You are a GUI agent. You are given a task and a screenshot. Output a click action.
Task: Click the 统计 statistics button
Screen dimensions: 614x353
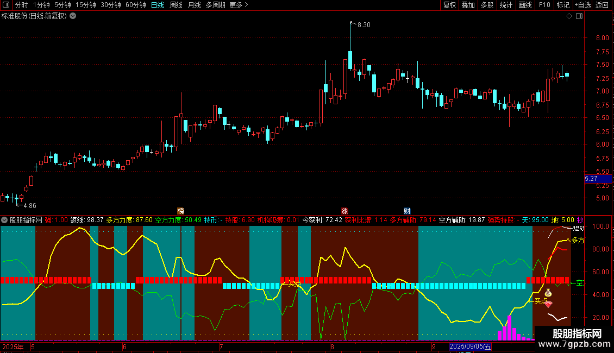[506, 5]
